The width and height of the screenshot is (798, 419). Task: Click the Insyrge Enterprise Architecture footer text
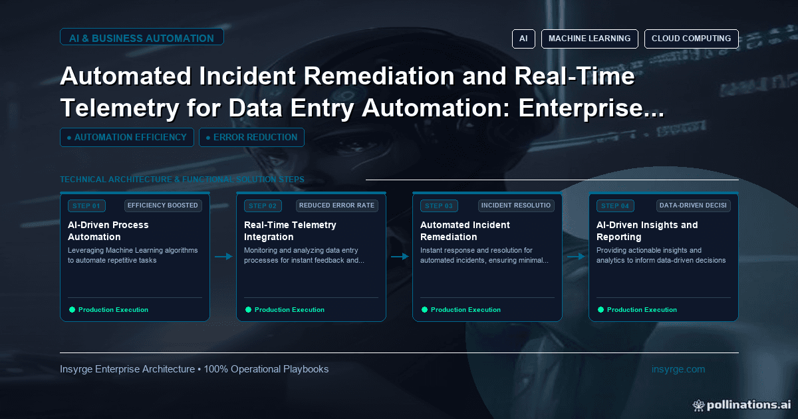194,369
